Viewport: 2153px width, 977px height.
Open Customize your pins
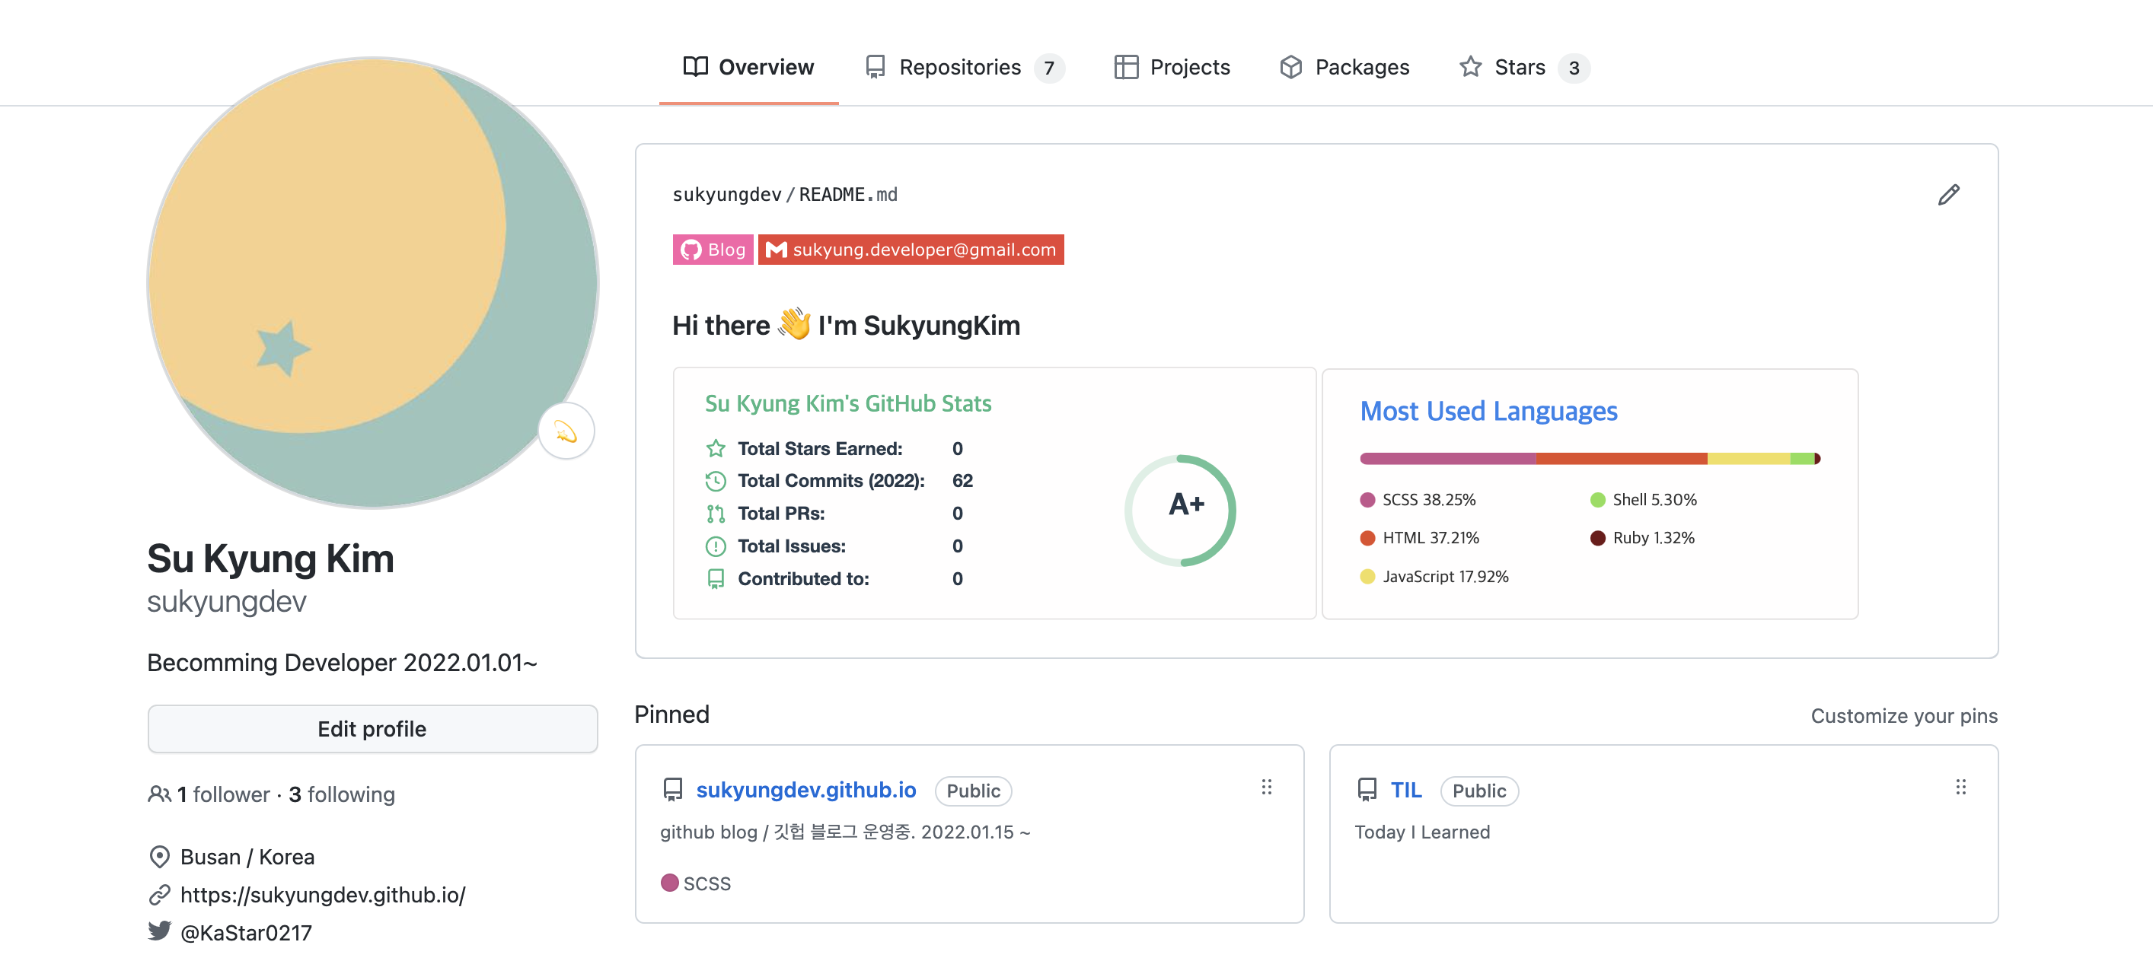[x=1903, y=716]
